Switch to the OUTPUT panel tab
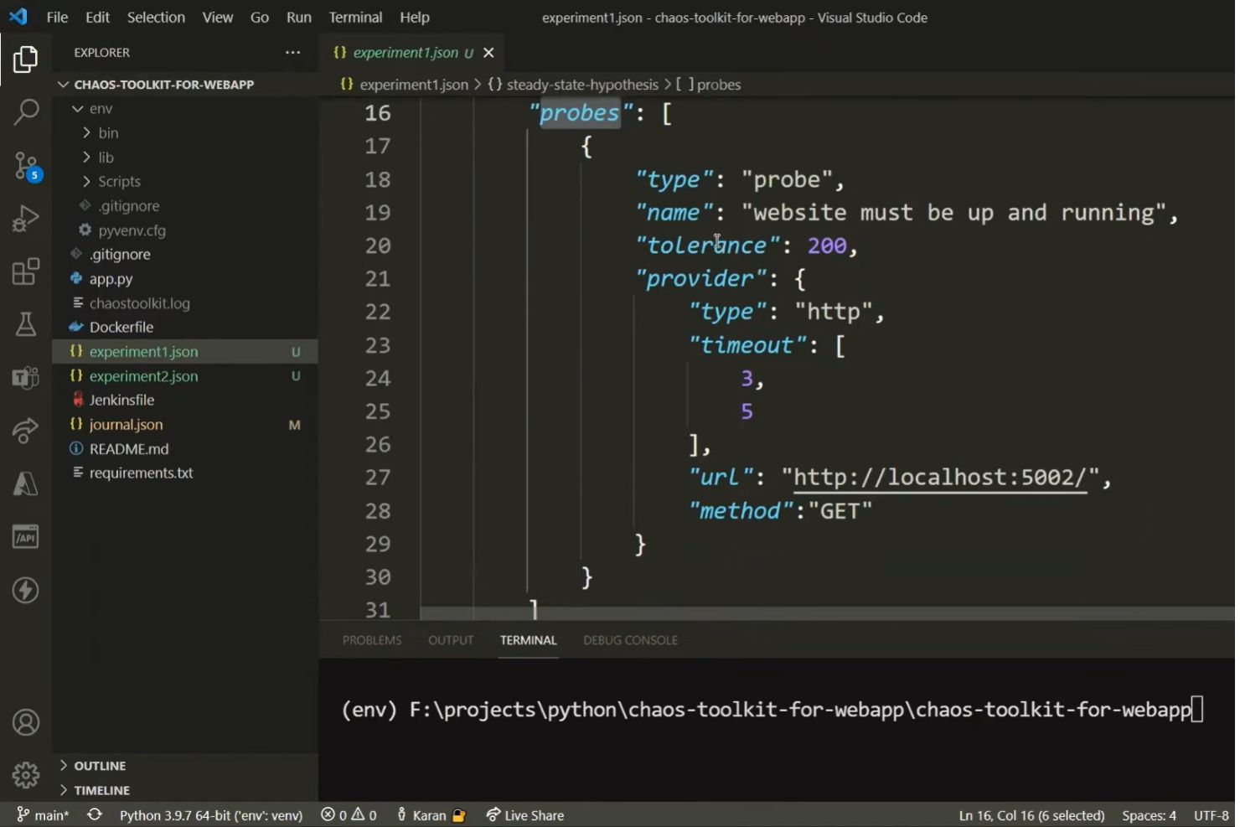Viewport: 1240px width, 827px height. (x=451, y=640)
